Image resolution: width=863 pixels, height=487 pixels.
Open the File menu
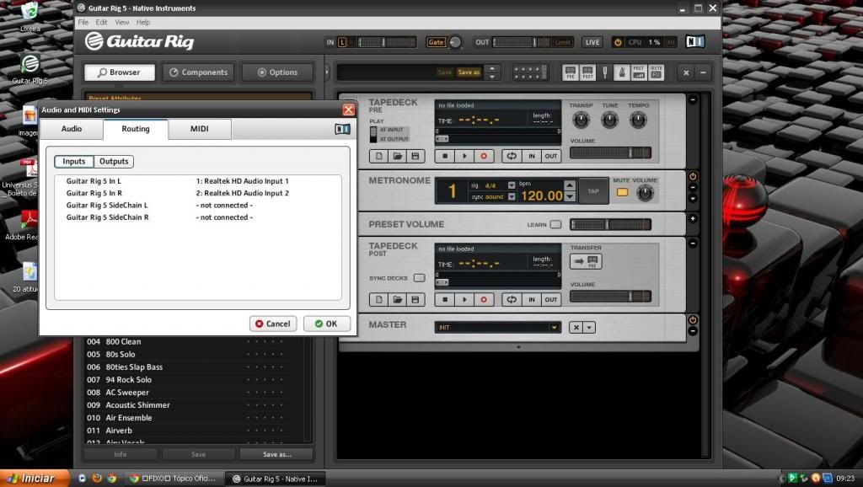[x=83, y=23]
